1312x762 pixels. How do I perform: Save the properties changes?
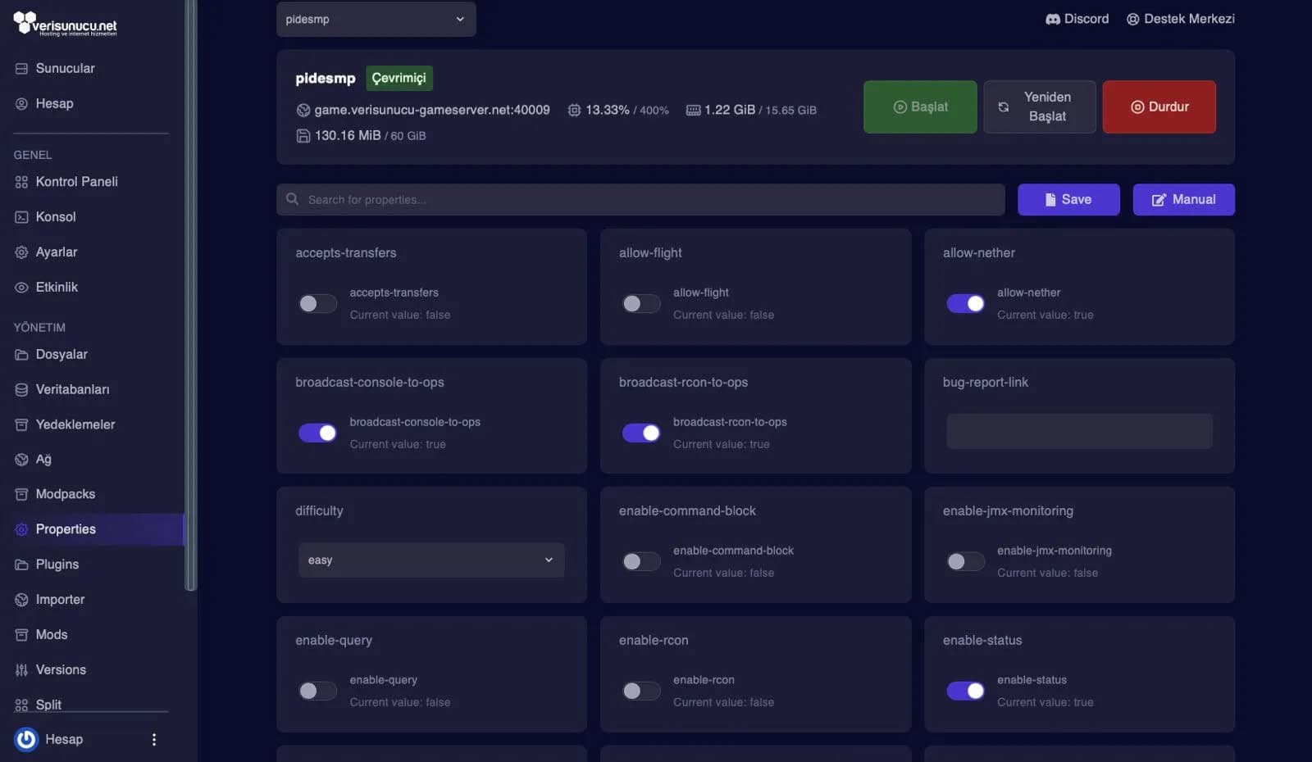pos(1068,199)
